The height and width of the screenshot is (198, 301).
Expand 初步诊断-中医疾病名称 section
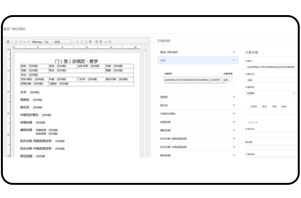(198, 147)
